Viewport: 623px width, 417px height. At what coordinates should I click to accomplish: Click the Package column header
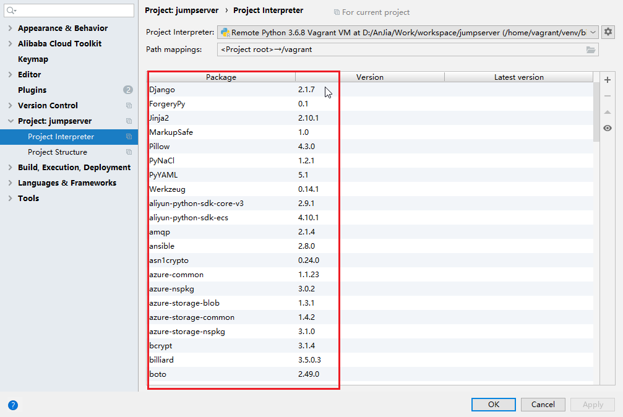[x=221, y=77]
